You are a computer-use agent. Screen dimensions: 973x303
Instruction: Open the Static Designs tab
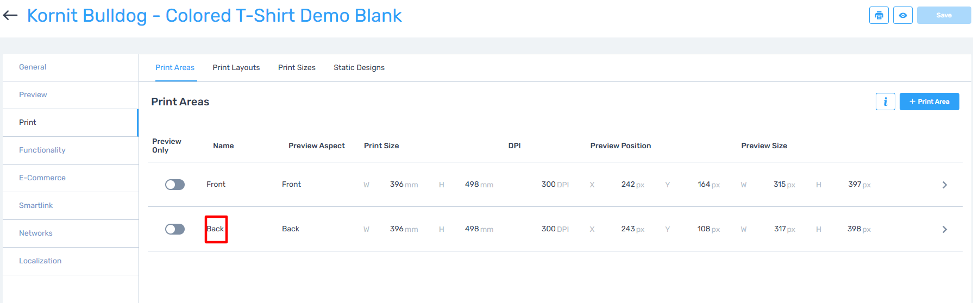(359, 68)
